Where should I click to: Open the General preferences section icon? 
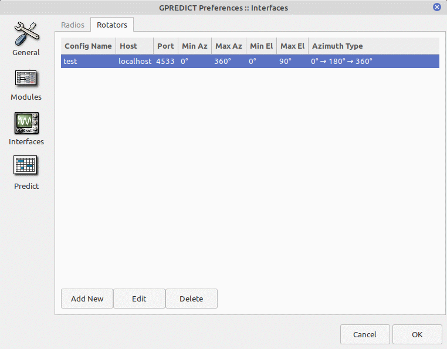[x=26, y=34]
